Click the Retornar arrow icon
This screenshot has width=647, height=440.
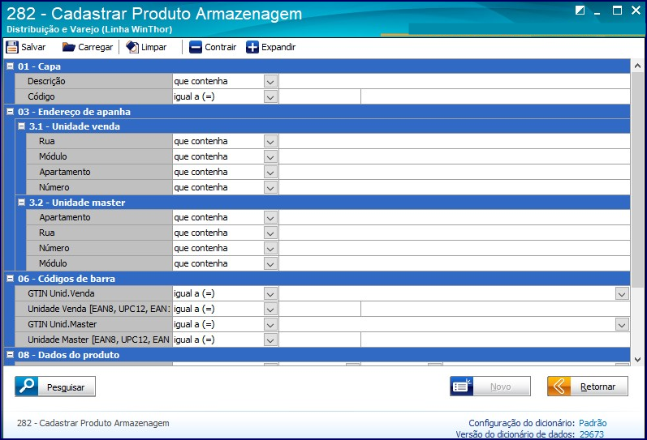pos(559,387)
